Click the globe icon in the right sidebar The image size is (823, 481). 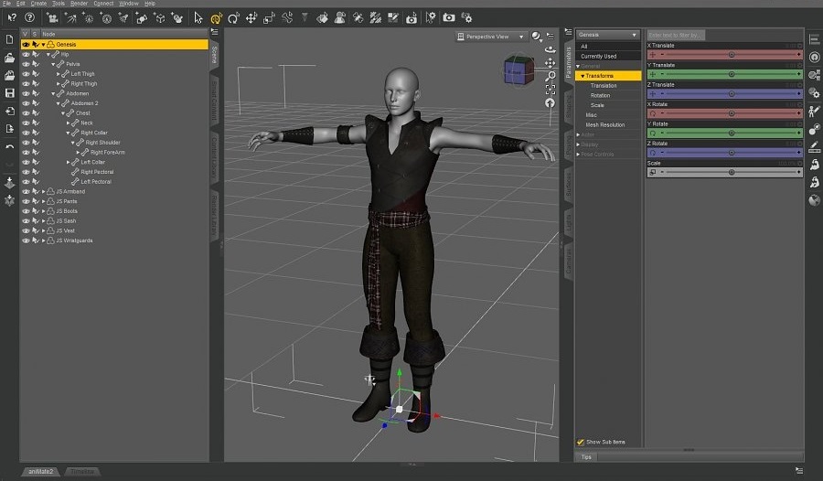[814, 200]
